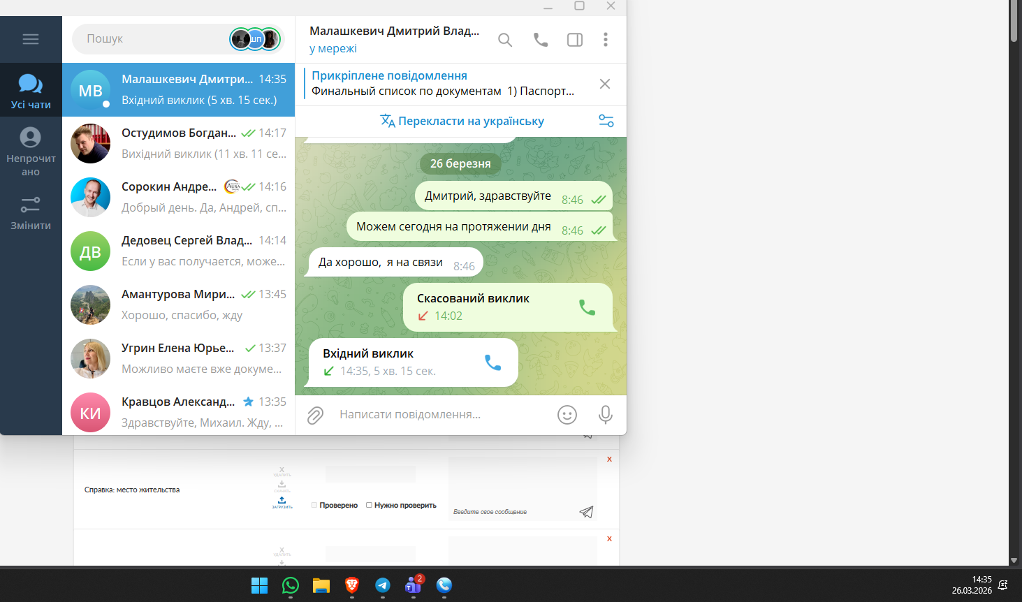Open the Змінити folders settings
This screenshot has width=1022, height=602.
(31, 213)
